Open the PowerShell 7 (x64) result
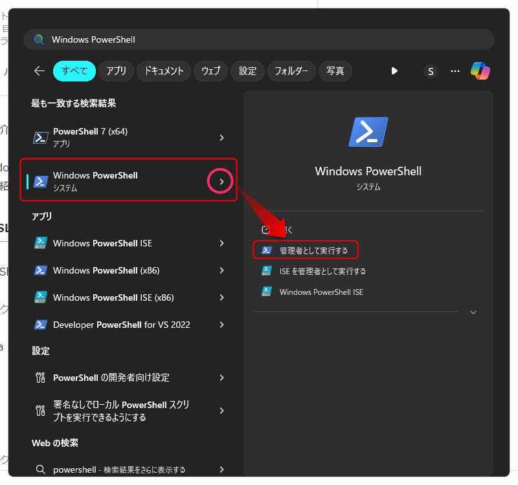 coord(129,138)
